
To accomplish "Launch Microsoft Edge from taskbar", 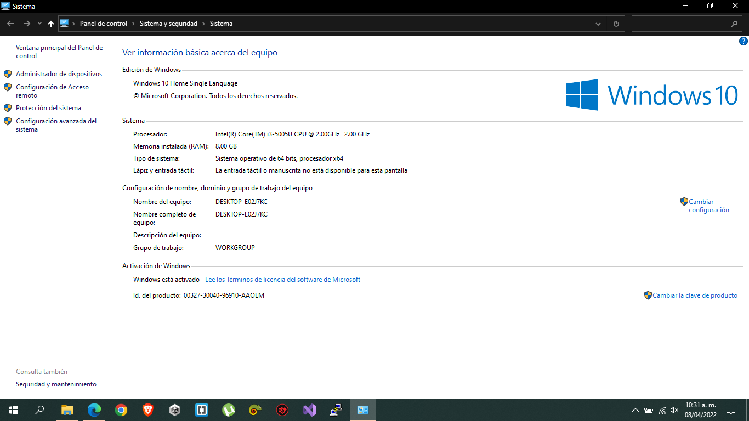I will (94, 409).
